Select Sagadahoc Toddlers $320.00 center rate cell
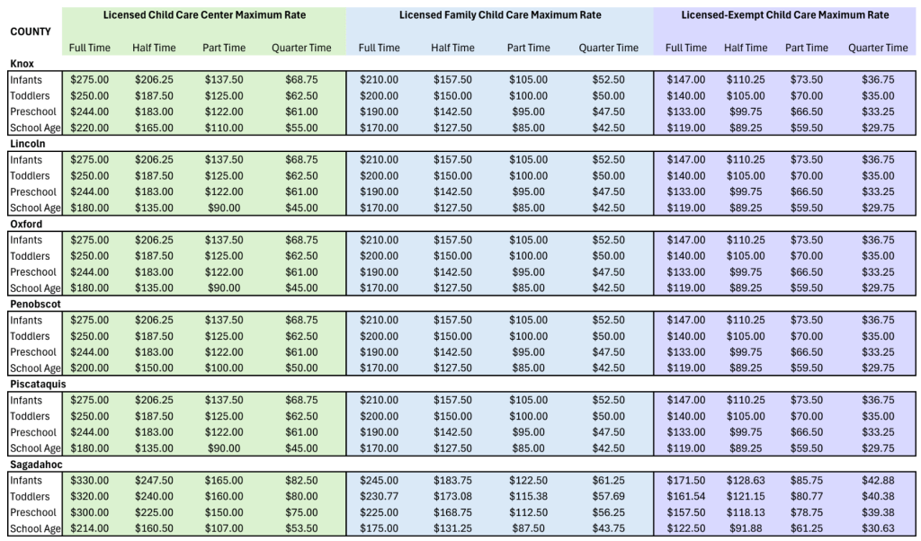The width and height of the screenshot is (921, 541). click(x=89, y=497)
